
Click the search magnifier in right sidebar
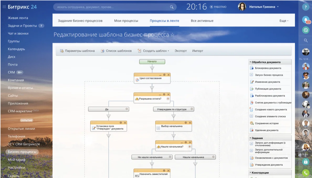point(305,41)
